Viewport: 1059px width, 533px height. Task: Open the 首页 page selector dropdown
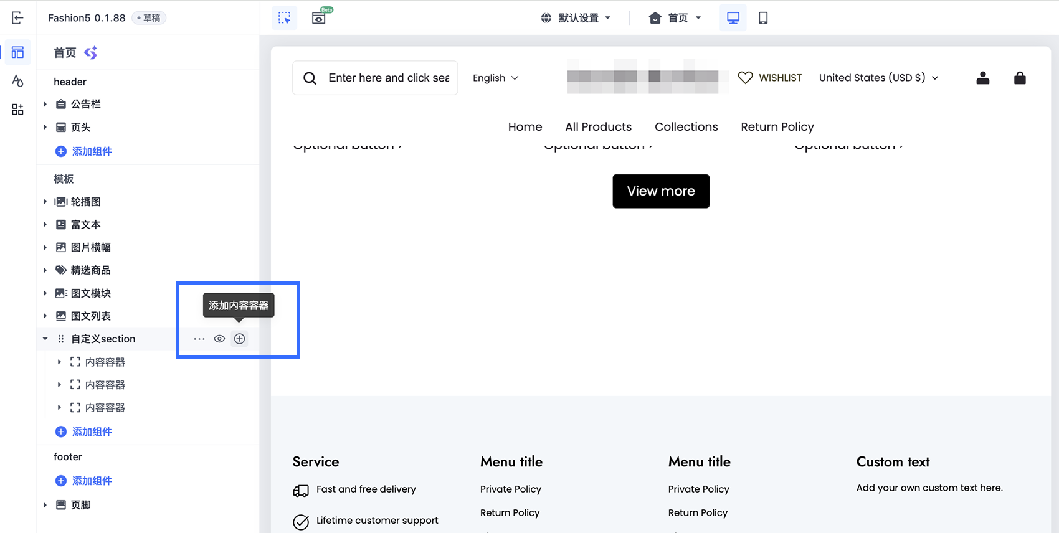coord(675,18)
